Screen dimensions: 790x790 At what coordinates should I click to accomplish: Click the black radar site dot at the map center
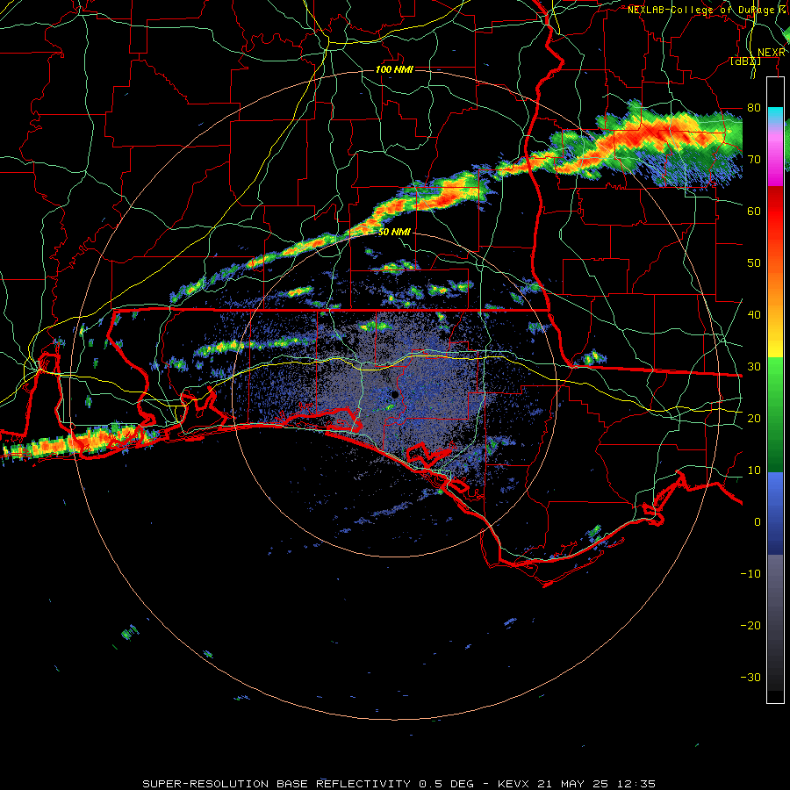coord(395,394)
